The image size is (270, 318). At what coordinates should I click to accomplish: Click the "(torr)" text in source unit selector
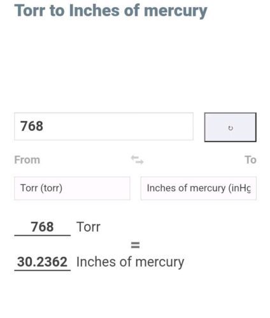(51, 188)
